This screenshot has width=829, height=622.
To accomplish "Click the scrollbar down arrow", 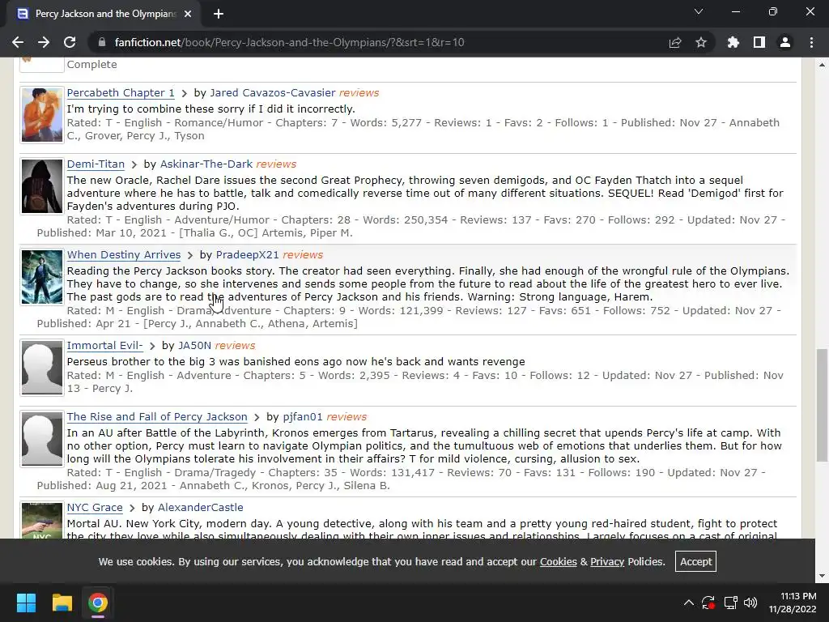I will pyautogui.click(x=822, y=576).
